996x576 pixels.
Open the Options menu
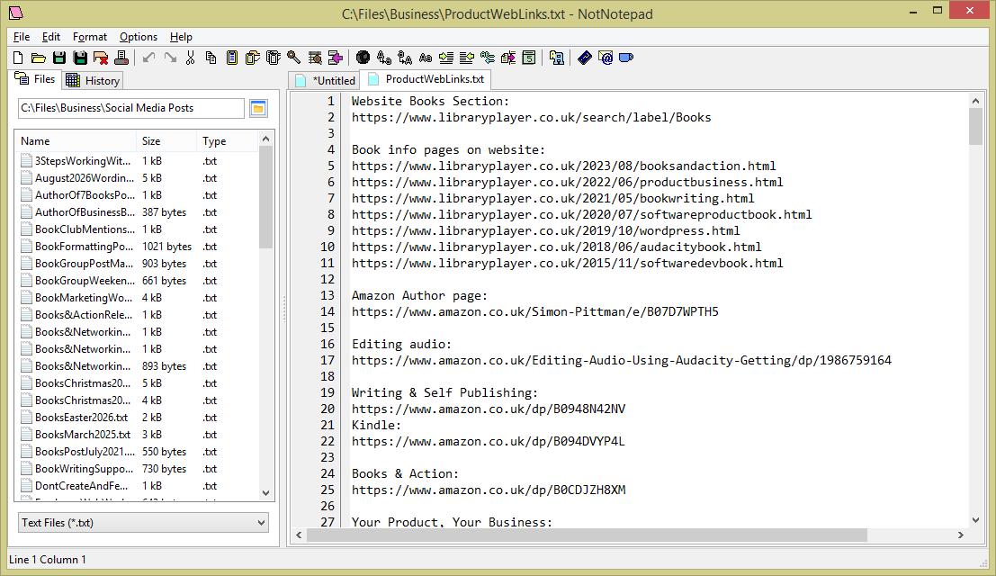tap(139, 37)
